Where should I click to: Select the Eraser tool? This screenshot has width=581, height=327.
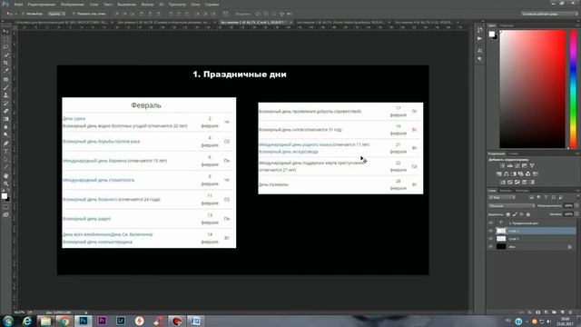click(5, 111)
